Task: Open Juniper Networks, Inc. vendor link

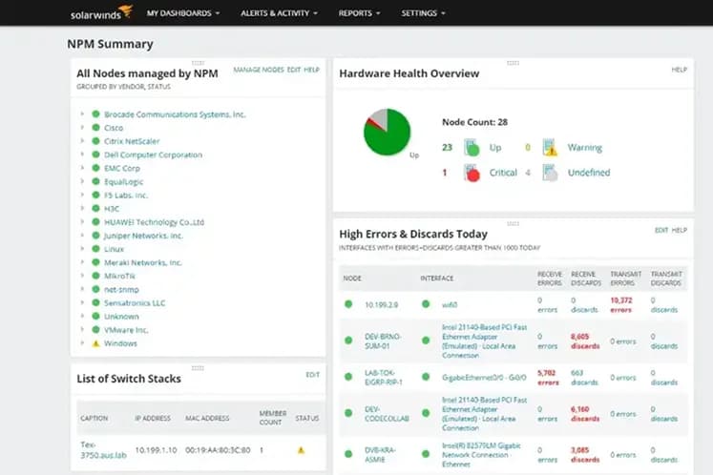Action: click(x=143, y=236)
